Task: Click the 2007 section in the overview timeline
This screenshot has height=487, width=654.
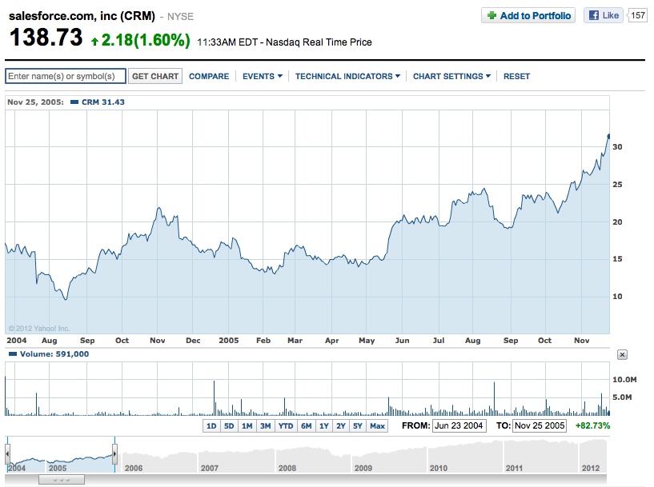Action: 236,456
